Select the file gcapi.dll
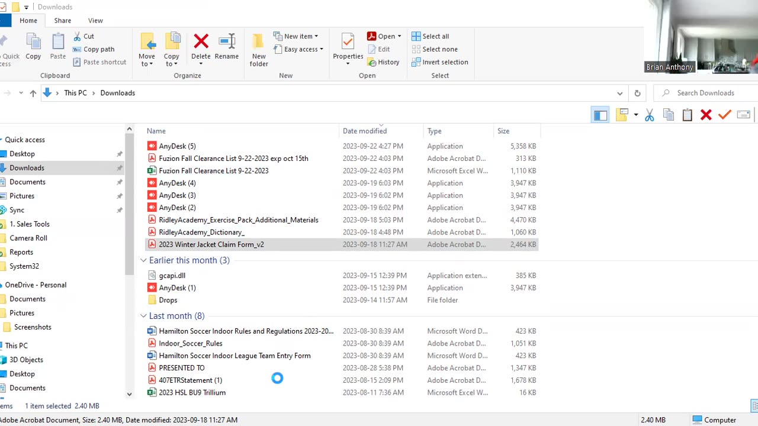 point(172,276)
